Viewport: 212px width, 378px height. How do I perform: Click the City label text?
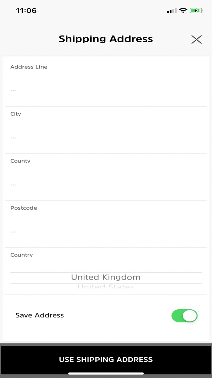pyautogui.click(x=16, y=114)
